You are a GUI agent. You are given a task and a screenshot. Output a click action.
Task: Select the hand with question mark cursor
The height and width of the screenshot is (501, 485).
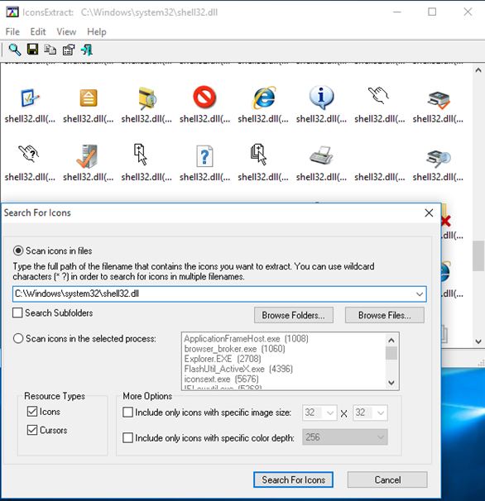point(29,154)
